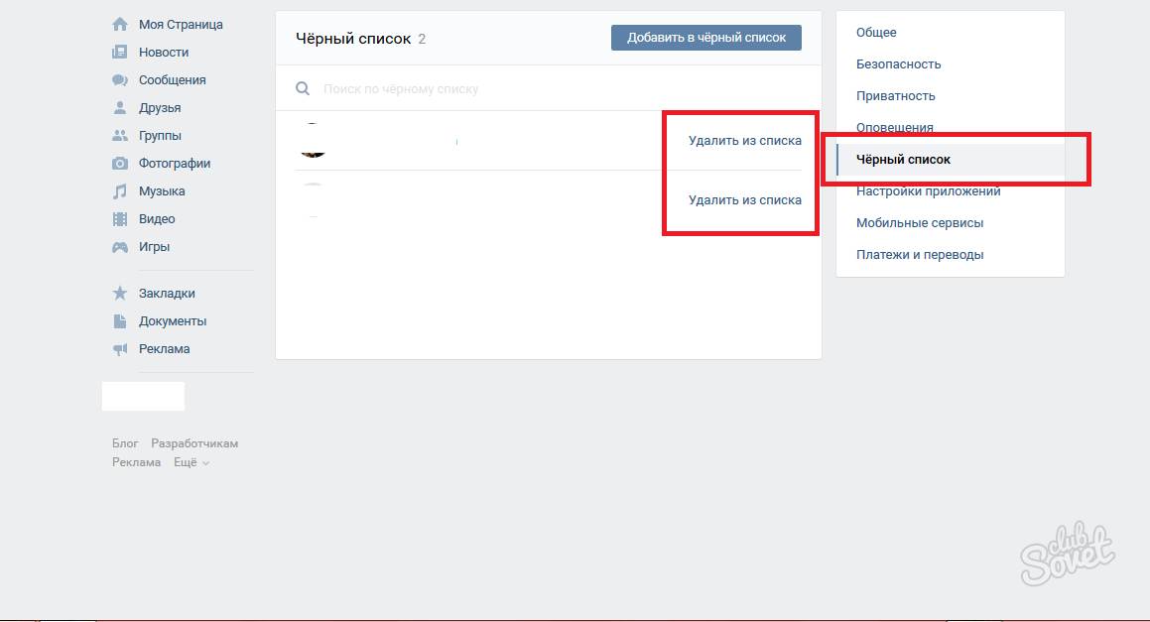Click the Сообщения chat bubble icon
1150x622 pixels.
(120, 79)
